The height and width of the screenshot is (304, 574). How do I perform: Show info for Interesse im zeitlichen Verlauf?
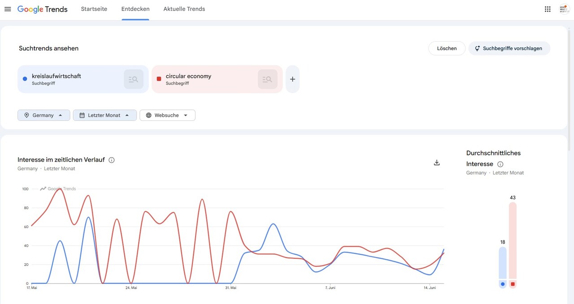[x=112, y=160]
